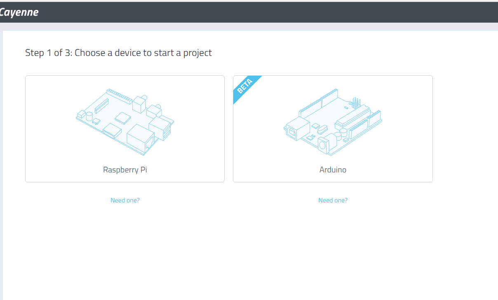
Task: Select the Raspberry Pi board illustration
Action: 125,122
